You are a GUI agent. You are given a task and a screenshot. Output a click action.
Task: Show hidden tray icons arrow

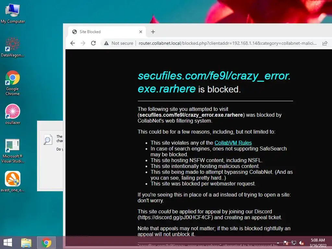(278, 243)
